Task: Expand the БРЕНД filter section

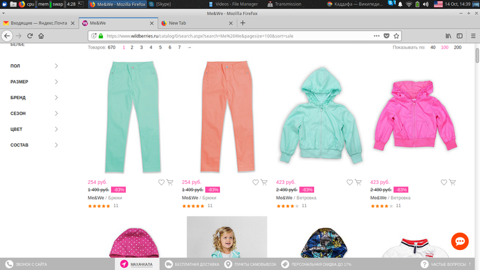Action: tap(55, 98)
